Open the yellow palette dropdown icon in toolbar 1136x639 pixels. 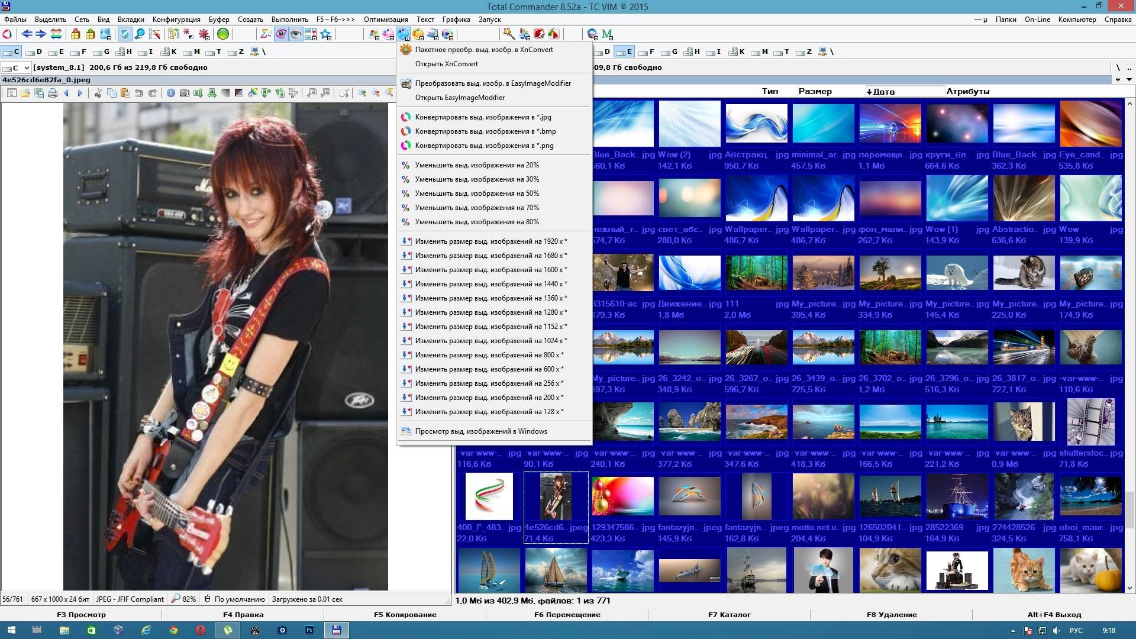coord(418,34)
